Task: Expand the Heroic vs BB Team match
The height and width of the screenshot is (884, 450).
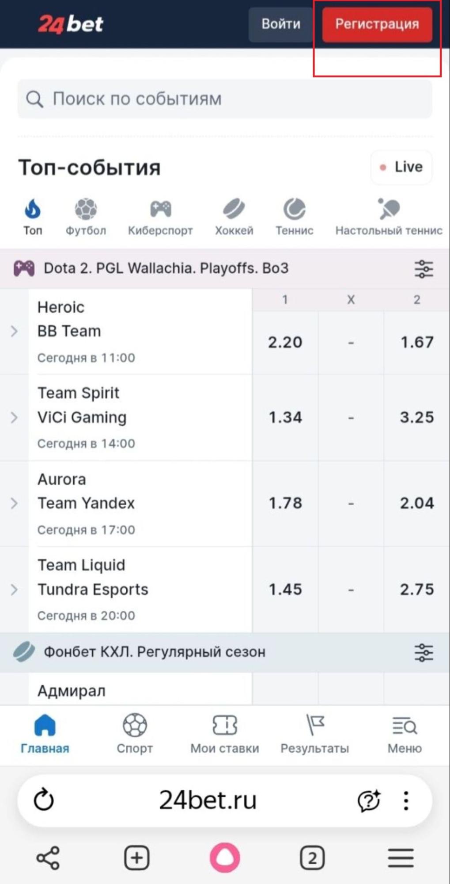Action: coord(14,331)
